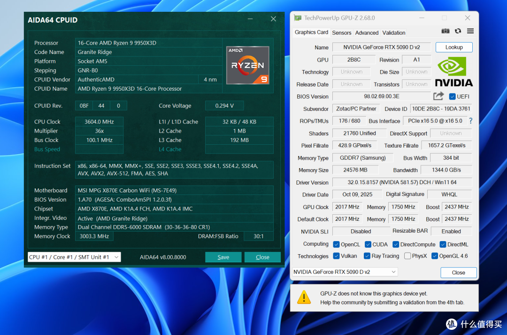
Task: Open the GPU selection dropdown in GPU-Z
Action: 345,272
